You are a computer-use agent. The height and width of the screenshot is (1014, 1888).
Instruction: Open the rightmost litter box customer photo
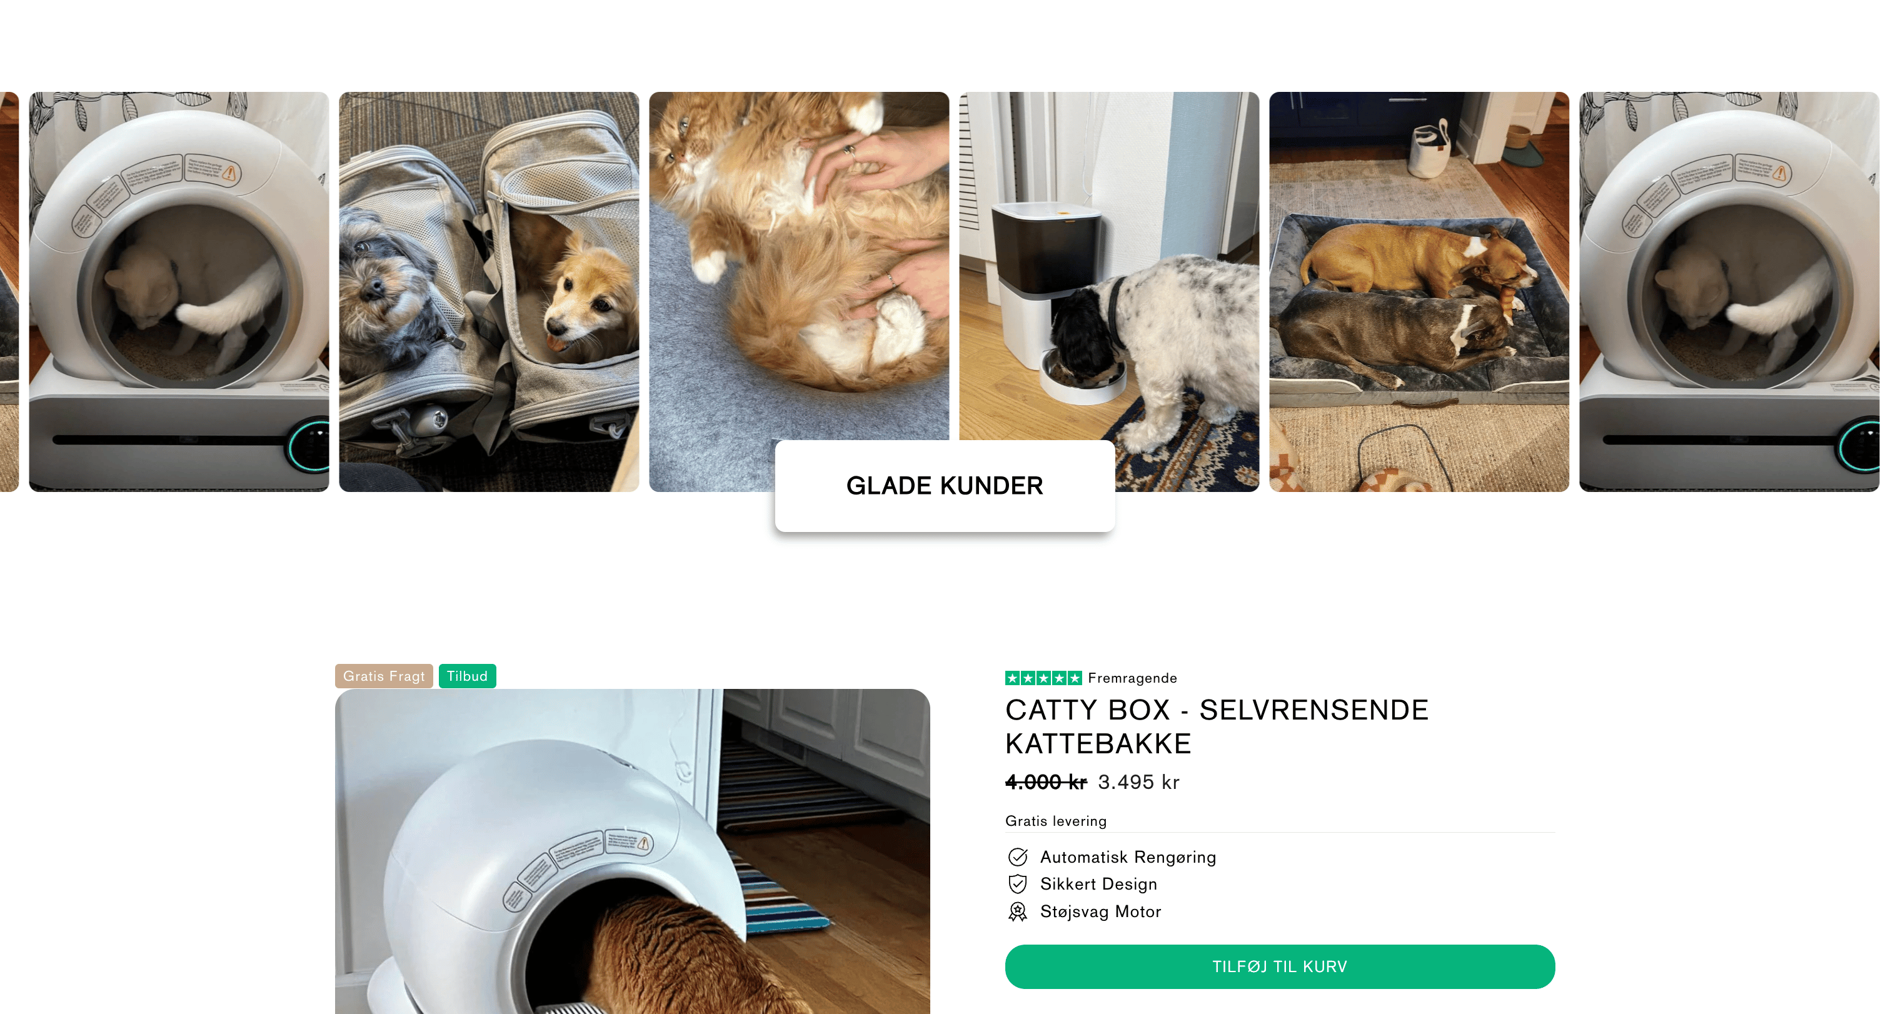(x=1729, y=291)
